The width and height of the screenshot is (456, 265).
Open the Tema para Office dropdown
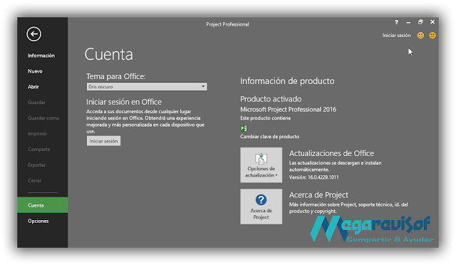147,87
